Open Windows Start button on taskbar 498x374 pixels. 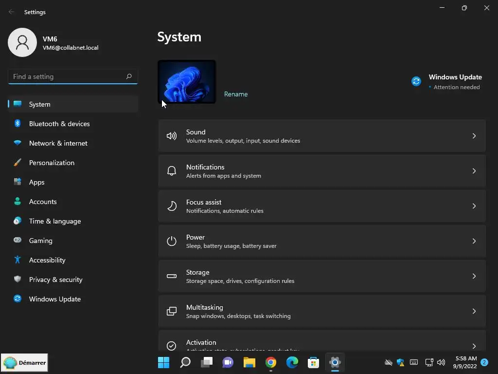[163, 362]
